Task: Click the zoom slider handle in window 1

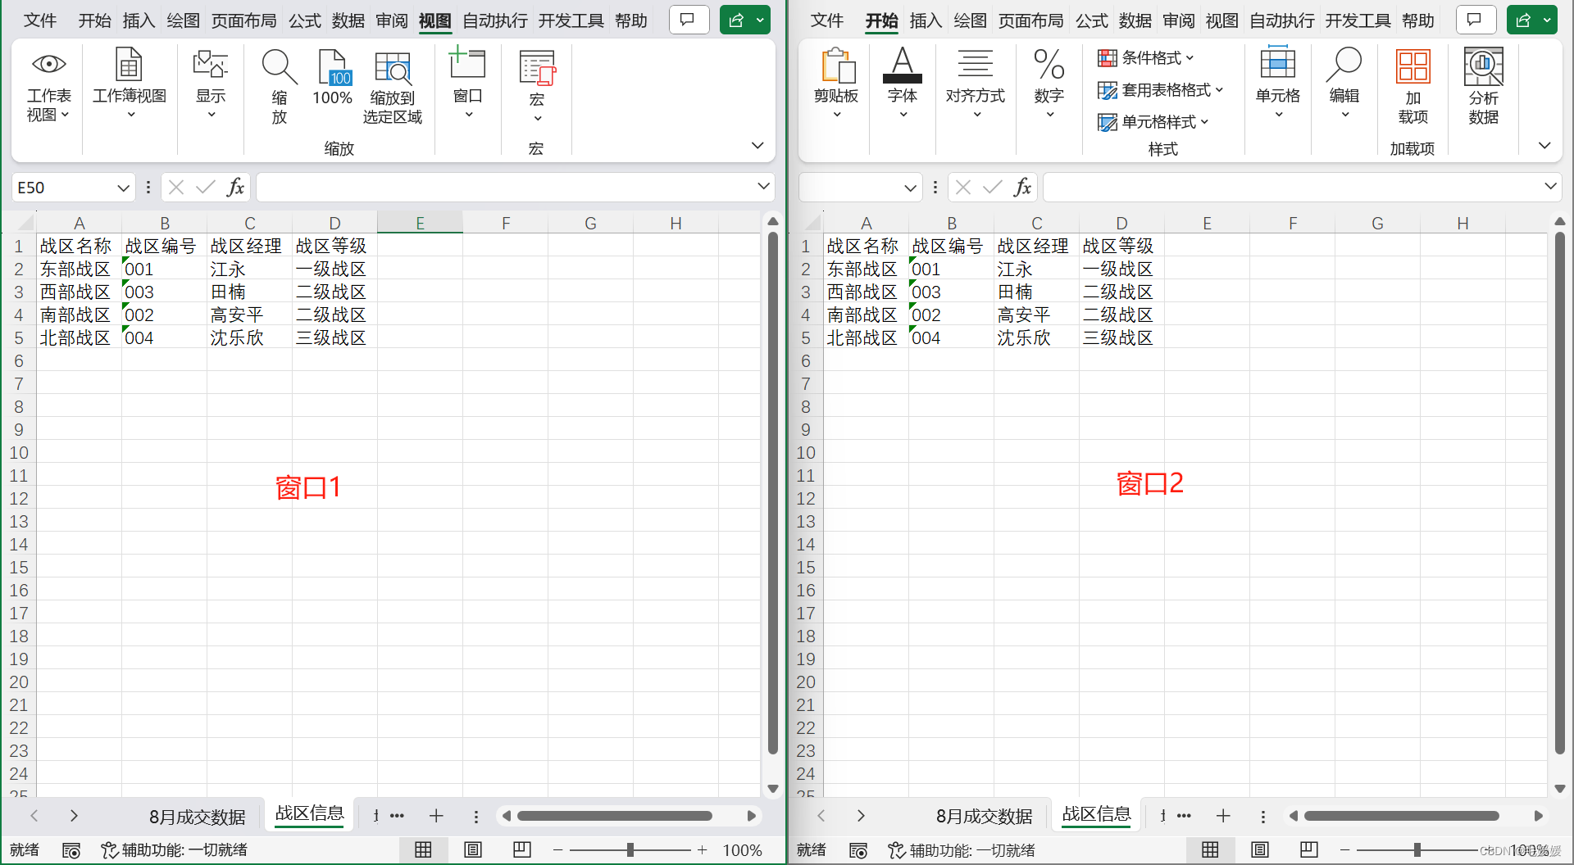Action: pos(630,850)
